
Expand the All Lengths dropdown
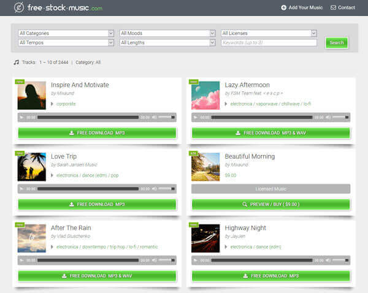point(167,42)
